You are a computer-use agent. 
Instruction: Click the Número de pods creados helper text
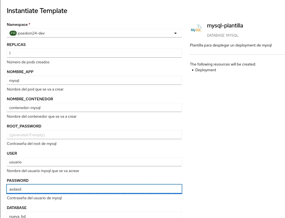coord(28,62)
